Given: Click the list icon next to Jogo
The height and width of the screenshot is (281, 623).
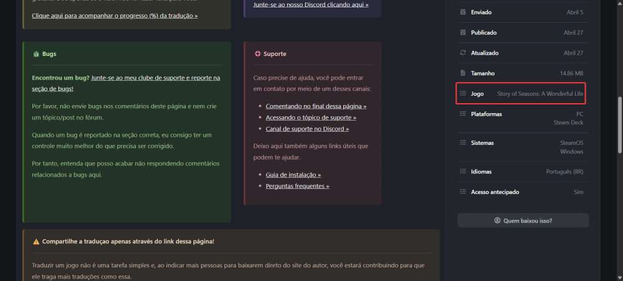Looking at the screenshot, I should pos(462,93).
